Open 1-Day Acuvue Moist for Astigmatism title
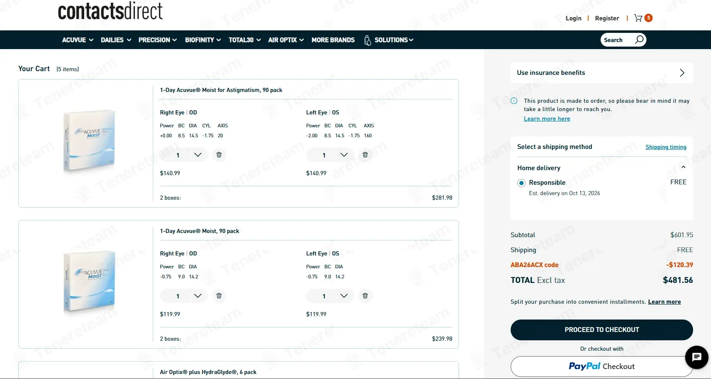This screenshot has width=711, height=379. pos(221,90)
